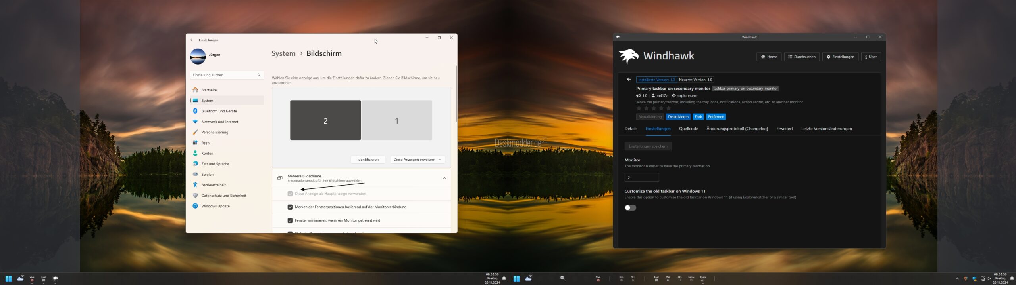Open Netzwerk und Internet settings
The height and width of the screenshot is (285, 1016).
point(227,122)
